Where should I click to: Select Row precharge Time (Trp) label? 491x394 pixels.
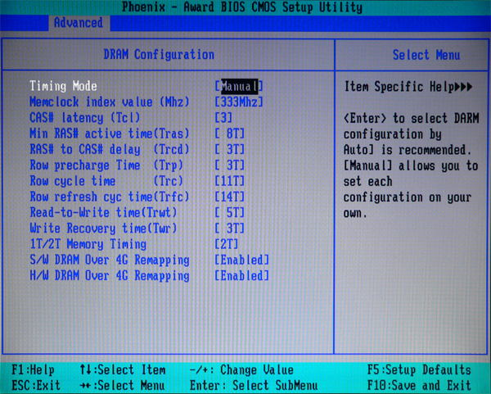[106, 165]
